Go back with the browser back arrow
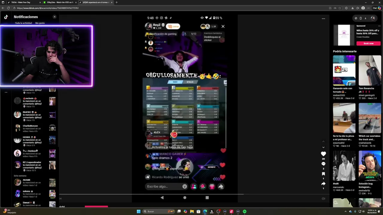Screen dimensions: 383x215 click(x=3, y=8)
